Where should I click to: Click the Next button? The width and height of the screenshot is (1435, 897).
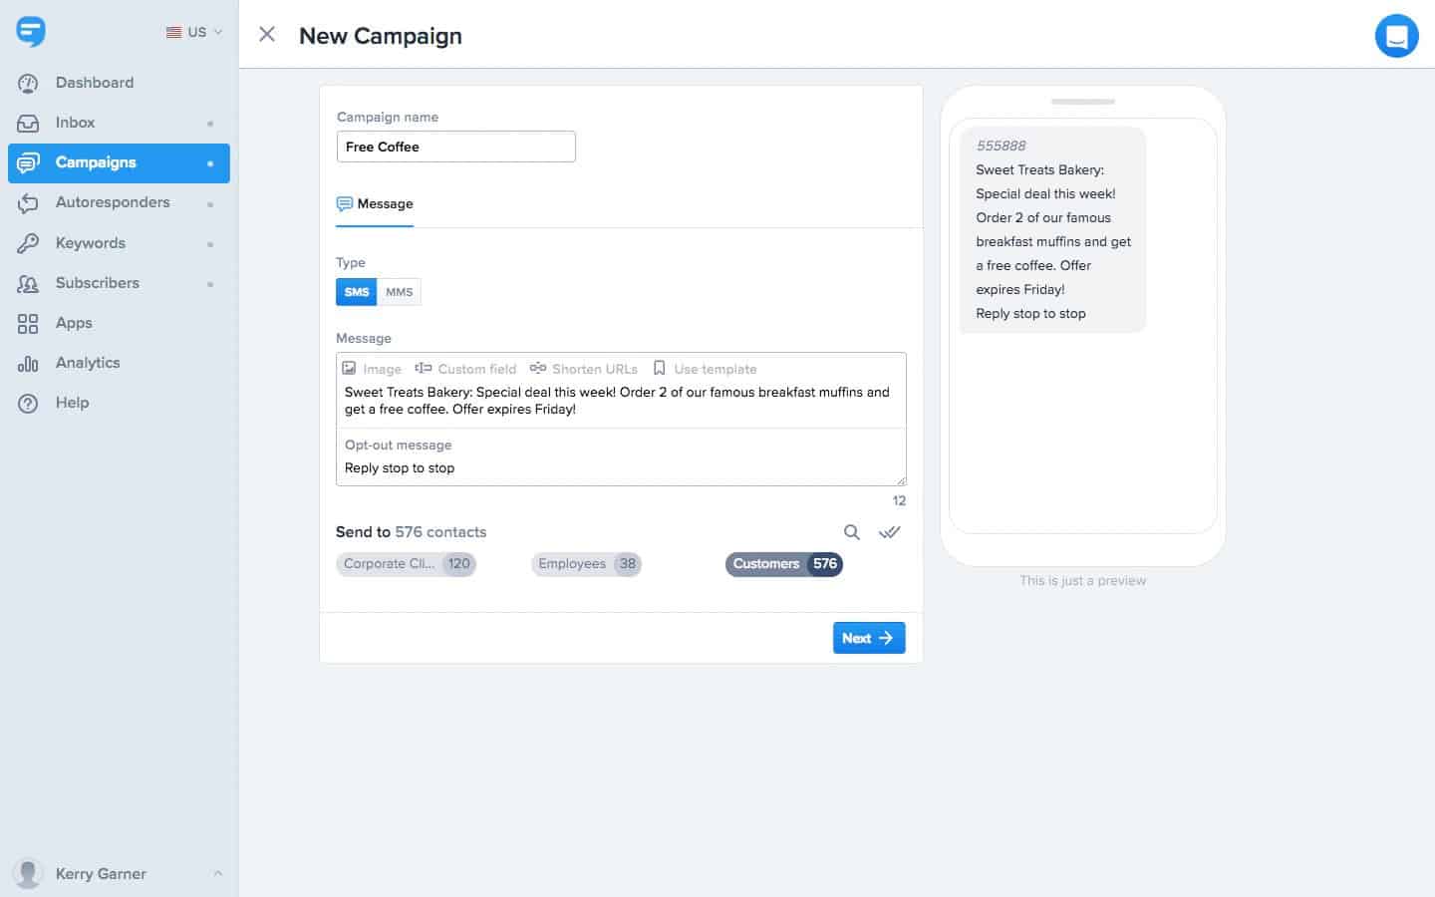(x=869, y=638)
